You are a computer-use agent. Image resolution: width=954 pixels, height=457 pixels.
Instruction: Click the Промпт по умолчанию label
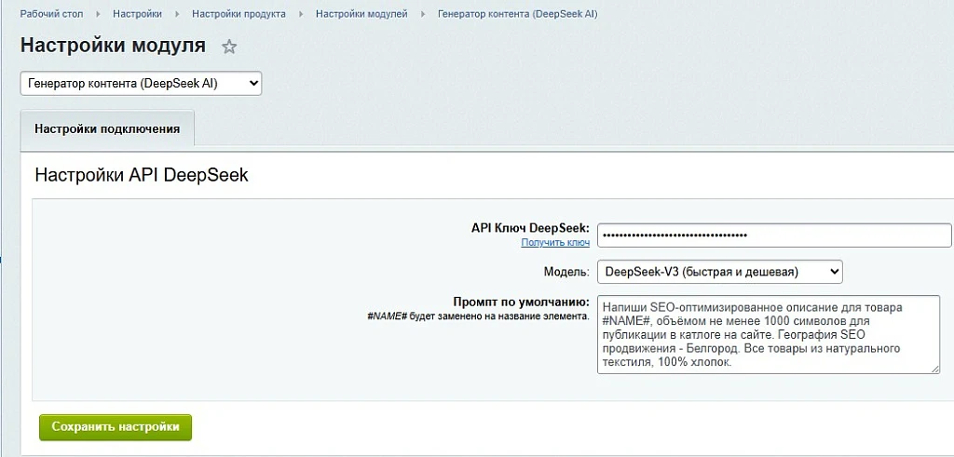522,302
